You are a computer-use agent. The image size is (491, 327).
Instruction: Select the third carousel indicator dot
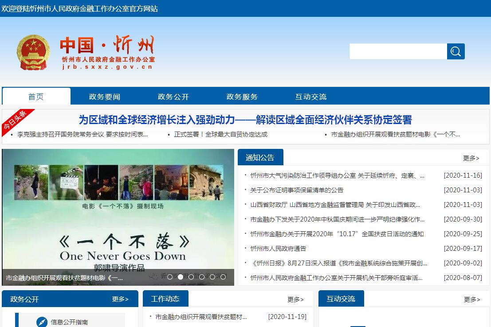pos(191,277)
